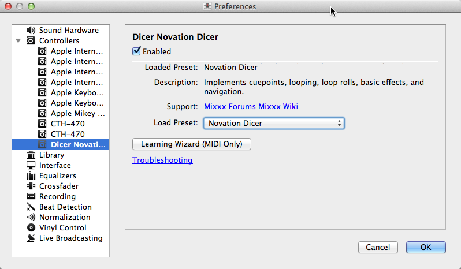Click the Beat Detection metronome icon

pyautogui.click(x=31, y=207)
